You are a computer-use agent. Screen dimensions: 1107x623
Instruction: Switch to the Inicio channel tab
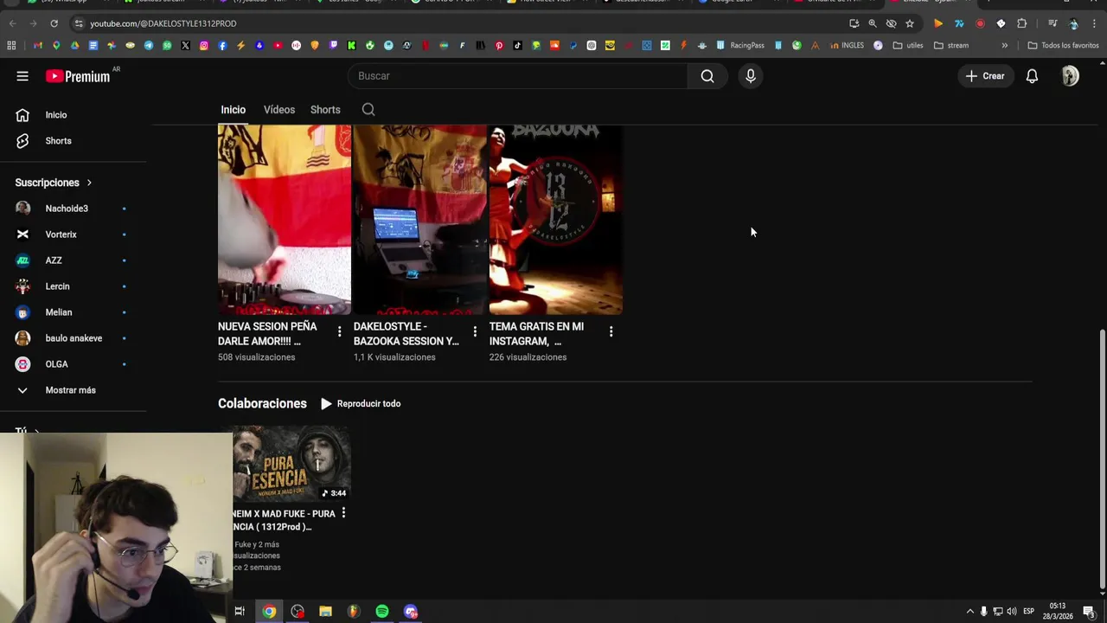tap(233, 110)
